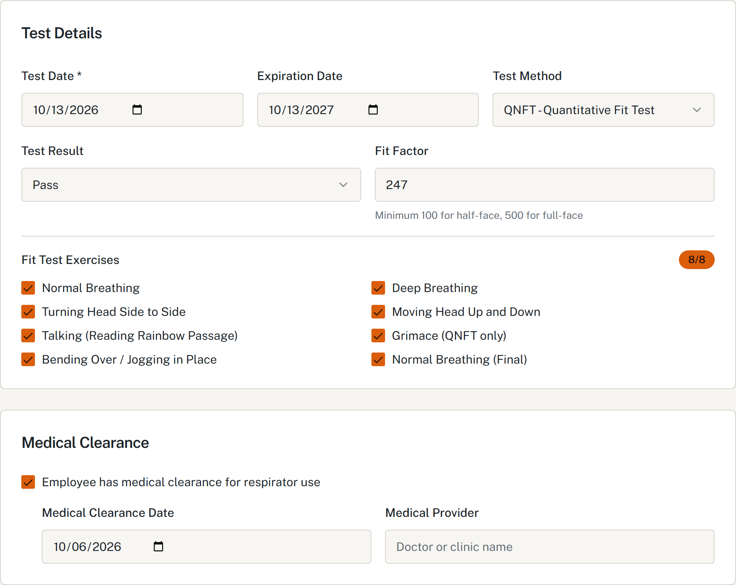Open the Test Method dropdown
This screenshot has height=585, width=736.
coord(603,110)
